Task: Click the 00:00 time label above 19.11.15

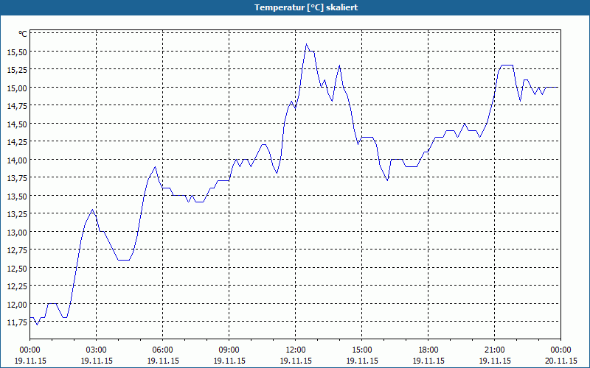Action: (x=29, y=350)
